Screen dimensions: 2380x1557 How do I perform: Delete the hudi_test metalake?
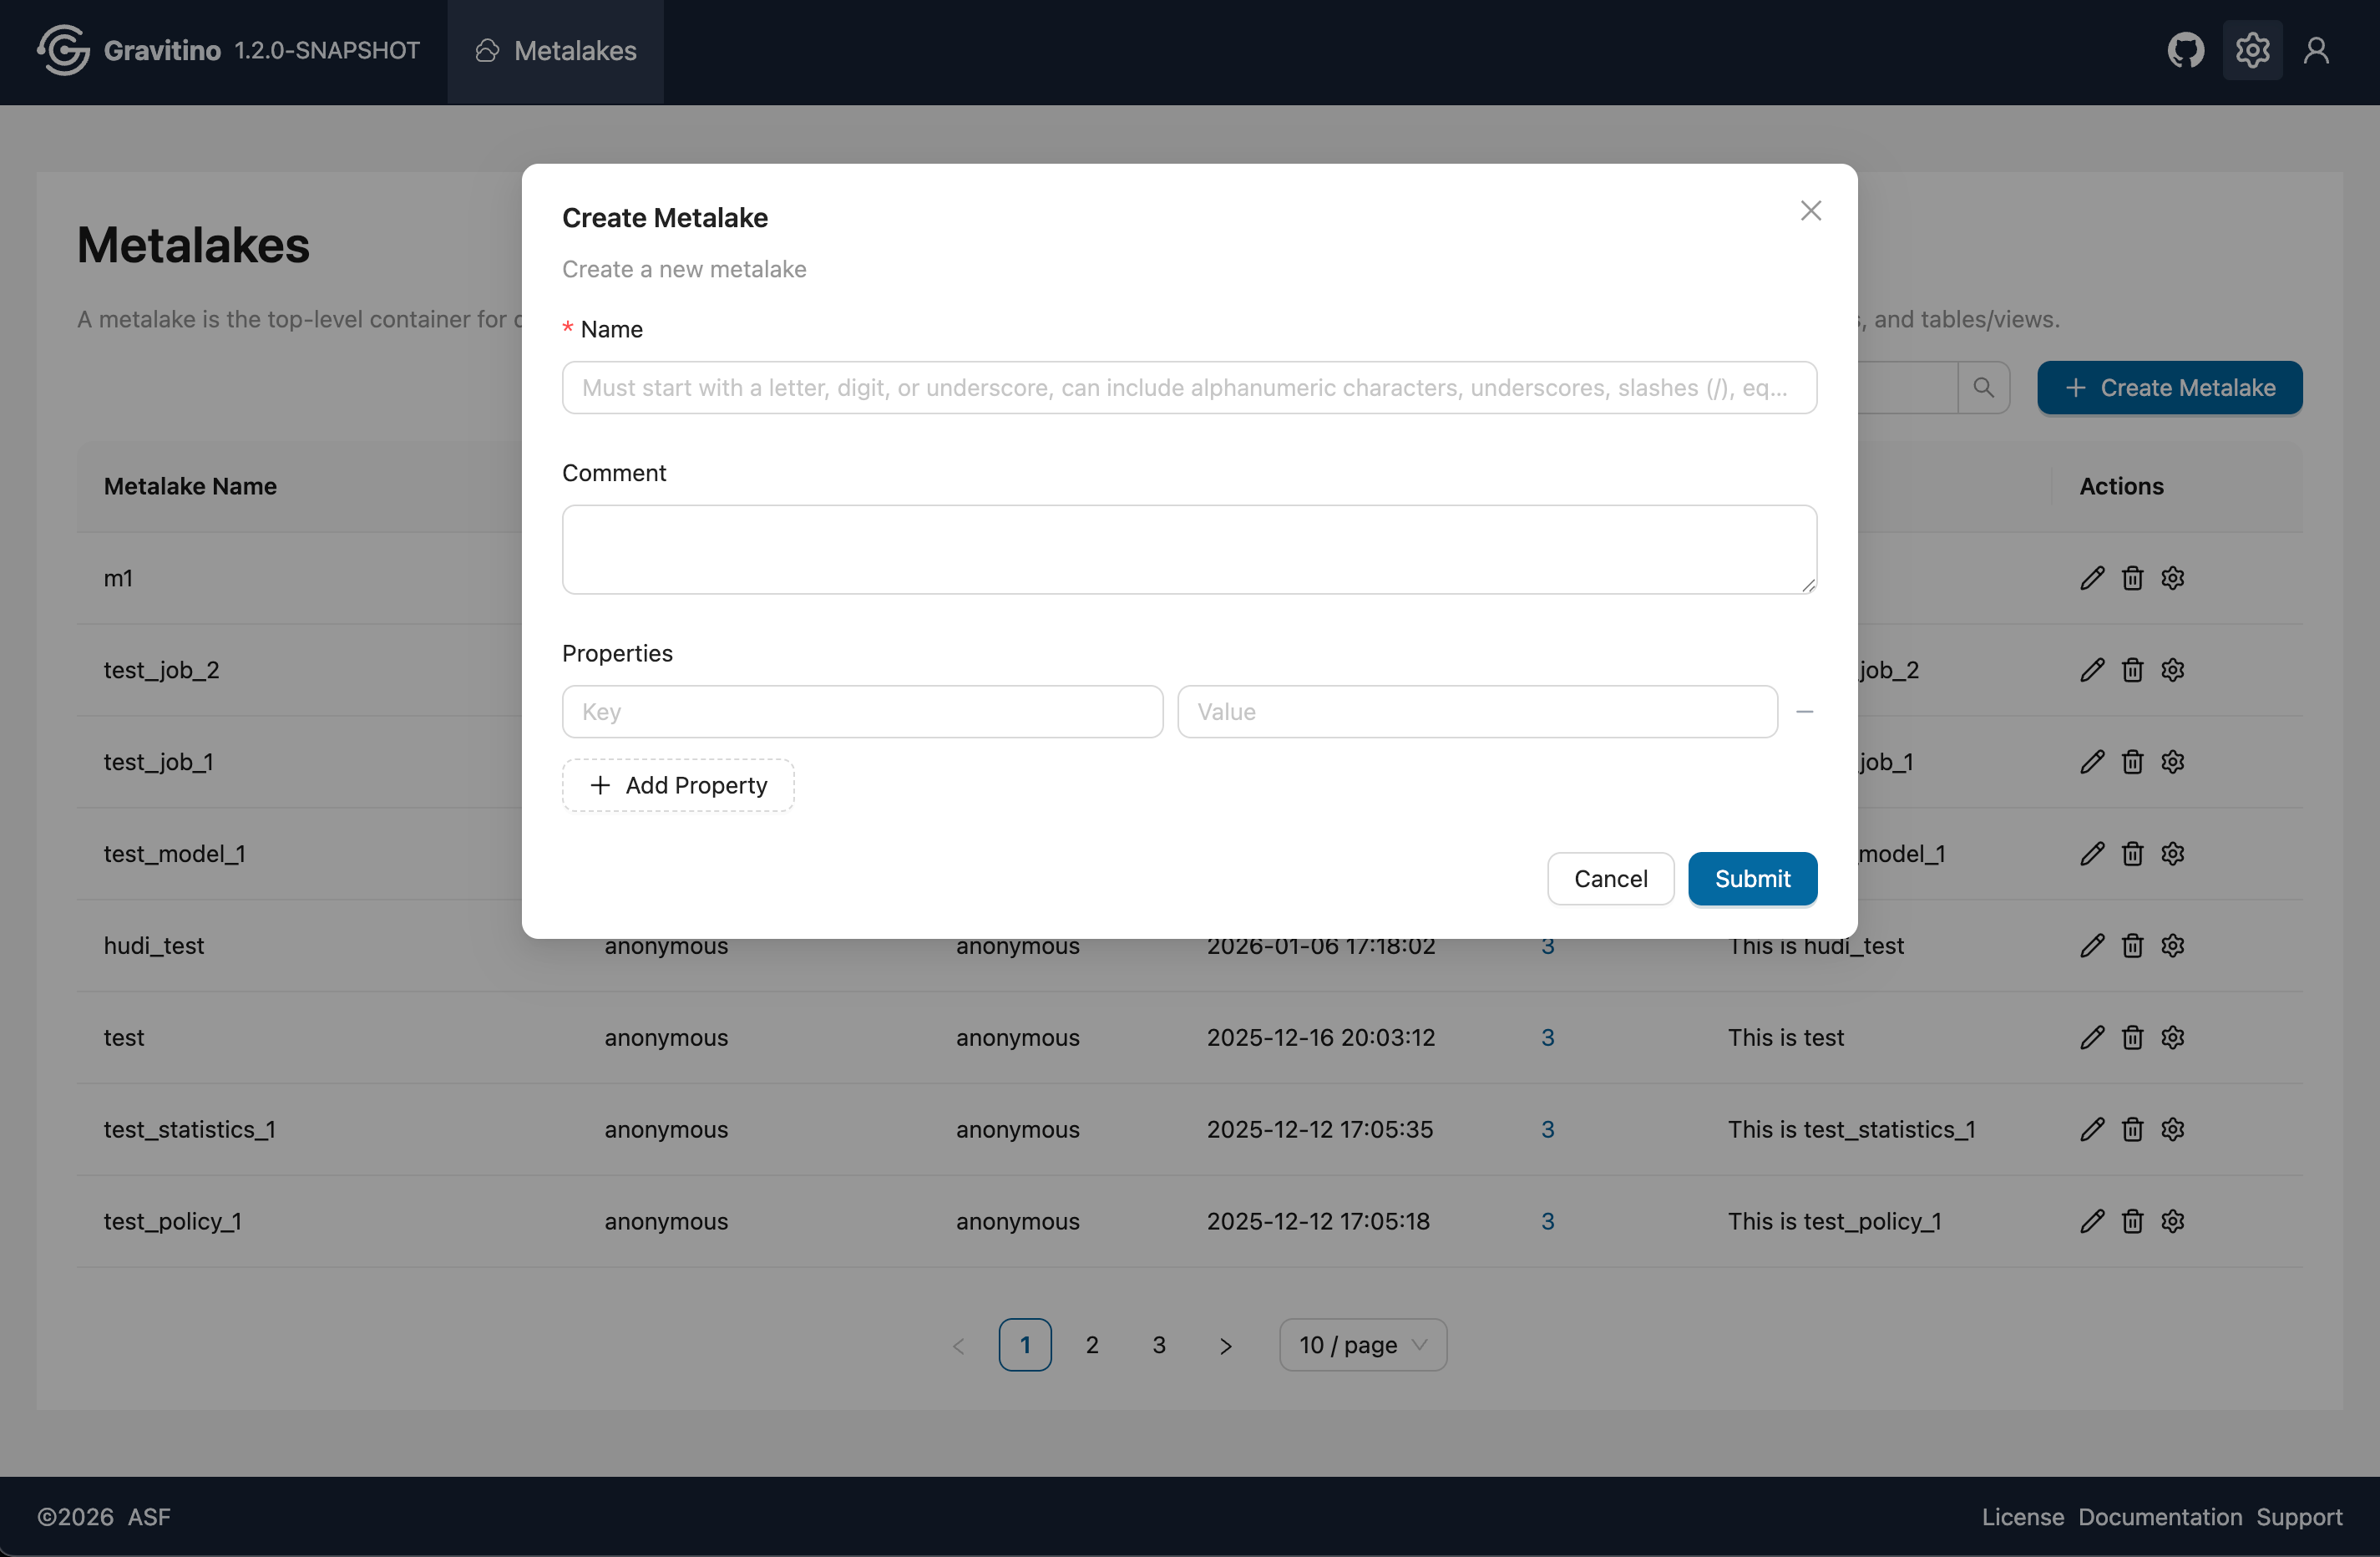(2132, 946)
